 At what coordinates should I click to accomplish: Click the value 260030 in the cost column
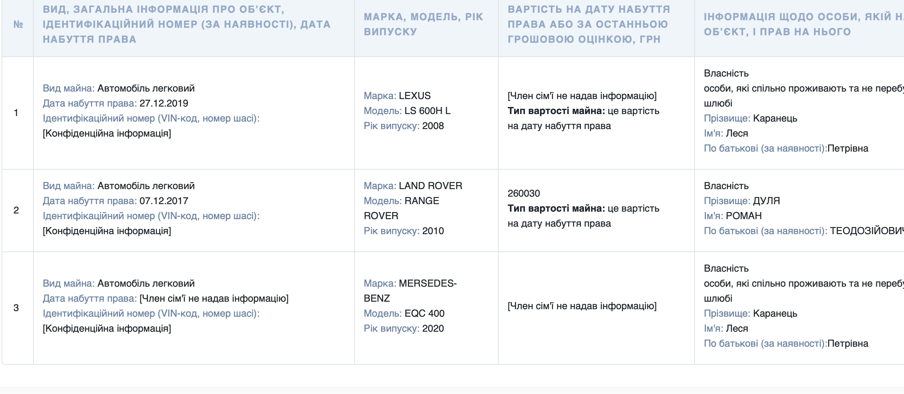click(x=523, y=193)
